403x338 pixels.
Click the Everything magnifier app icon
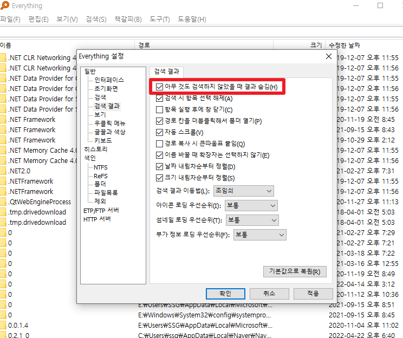5,5
